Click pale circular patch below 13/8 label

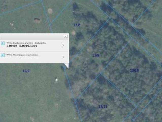[x=73, y=33]
